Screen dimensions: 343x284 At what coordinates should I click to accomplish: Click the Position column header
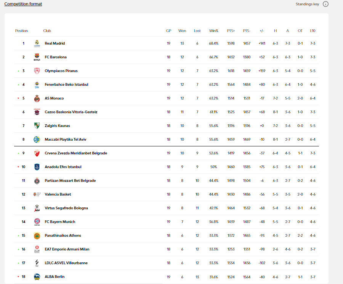[x=22, y=31]
